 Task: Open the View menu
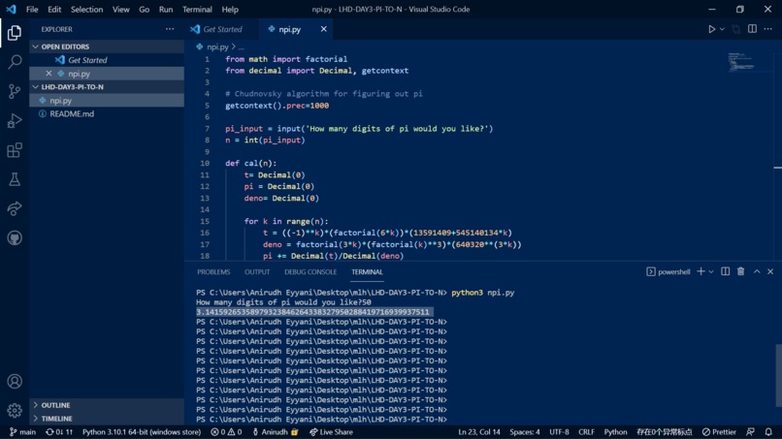[120, 9]
